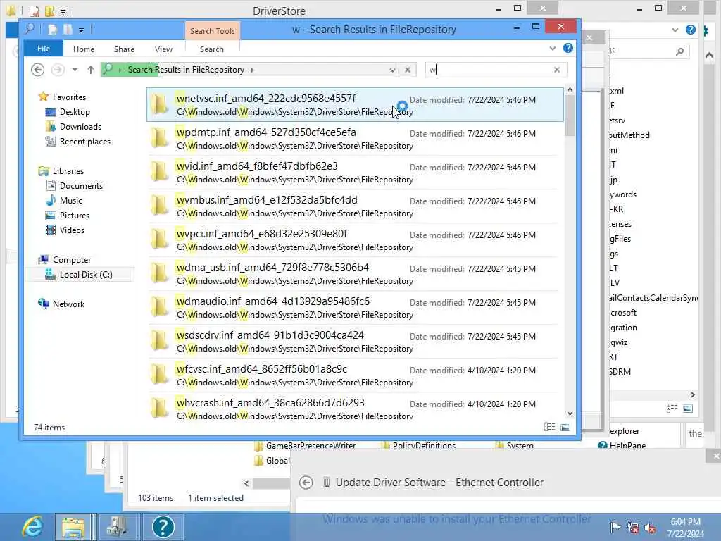Click the New folder quick access icon

click(68, 30)
